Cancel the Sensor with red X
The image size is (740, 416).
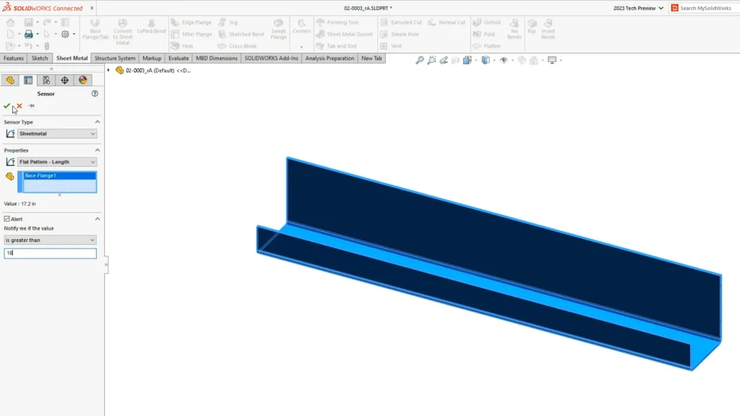(19, 106)
